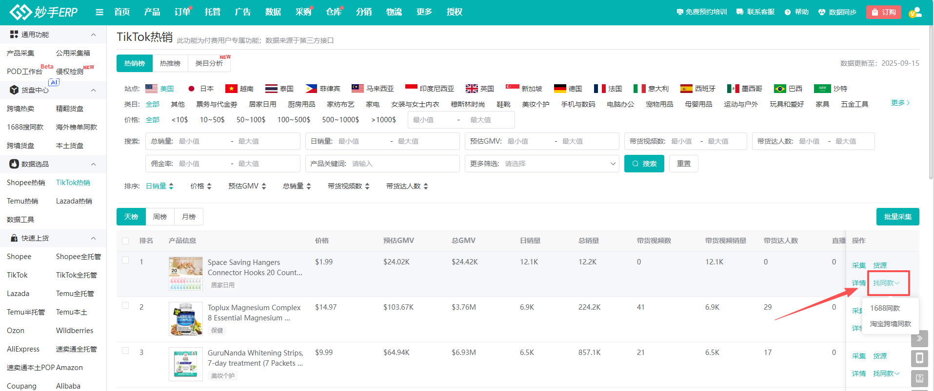
Task: Sort by 预估GMV arrows
Action: coord(264,186)
